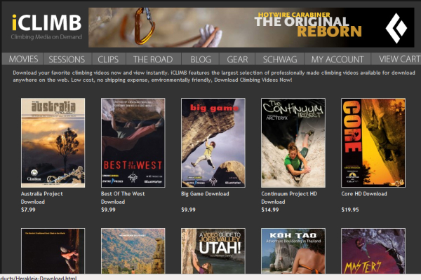Click the $14.99 price text
Viewport: 421px width, 280px height.
coord(270,210)
